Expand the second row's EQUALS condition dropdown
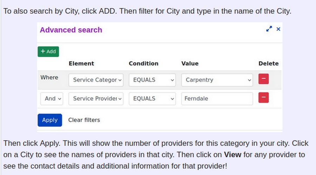This screenshot has height=175, width=316. coord(152,99)
